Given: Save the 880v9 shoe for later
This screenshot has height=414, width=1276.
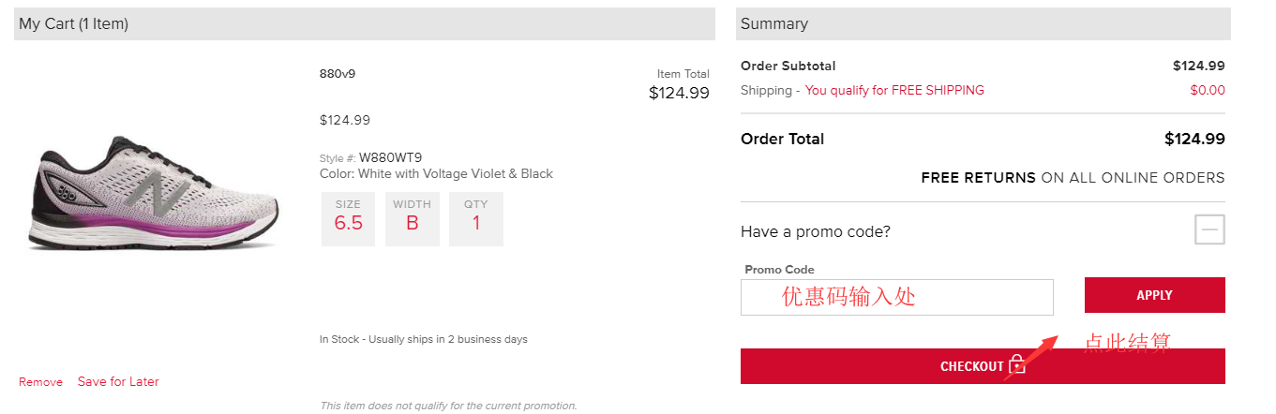Looking at the screenshot, I should (118, 382).
